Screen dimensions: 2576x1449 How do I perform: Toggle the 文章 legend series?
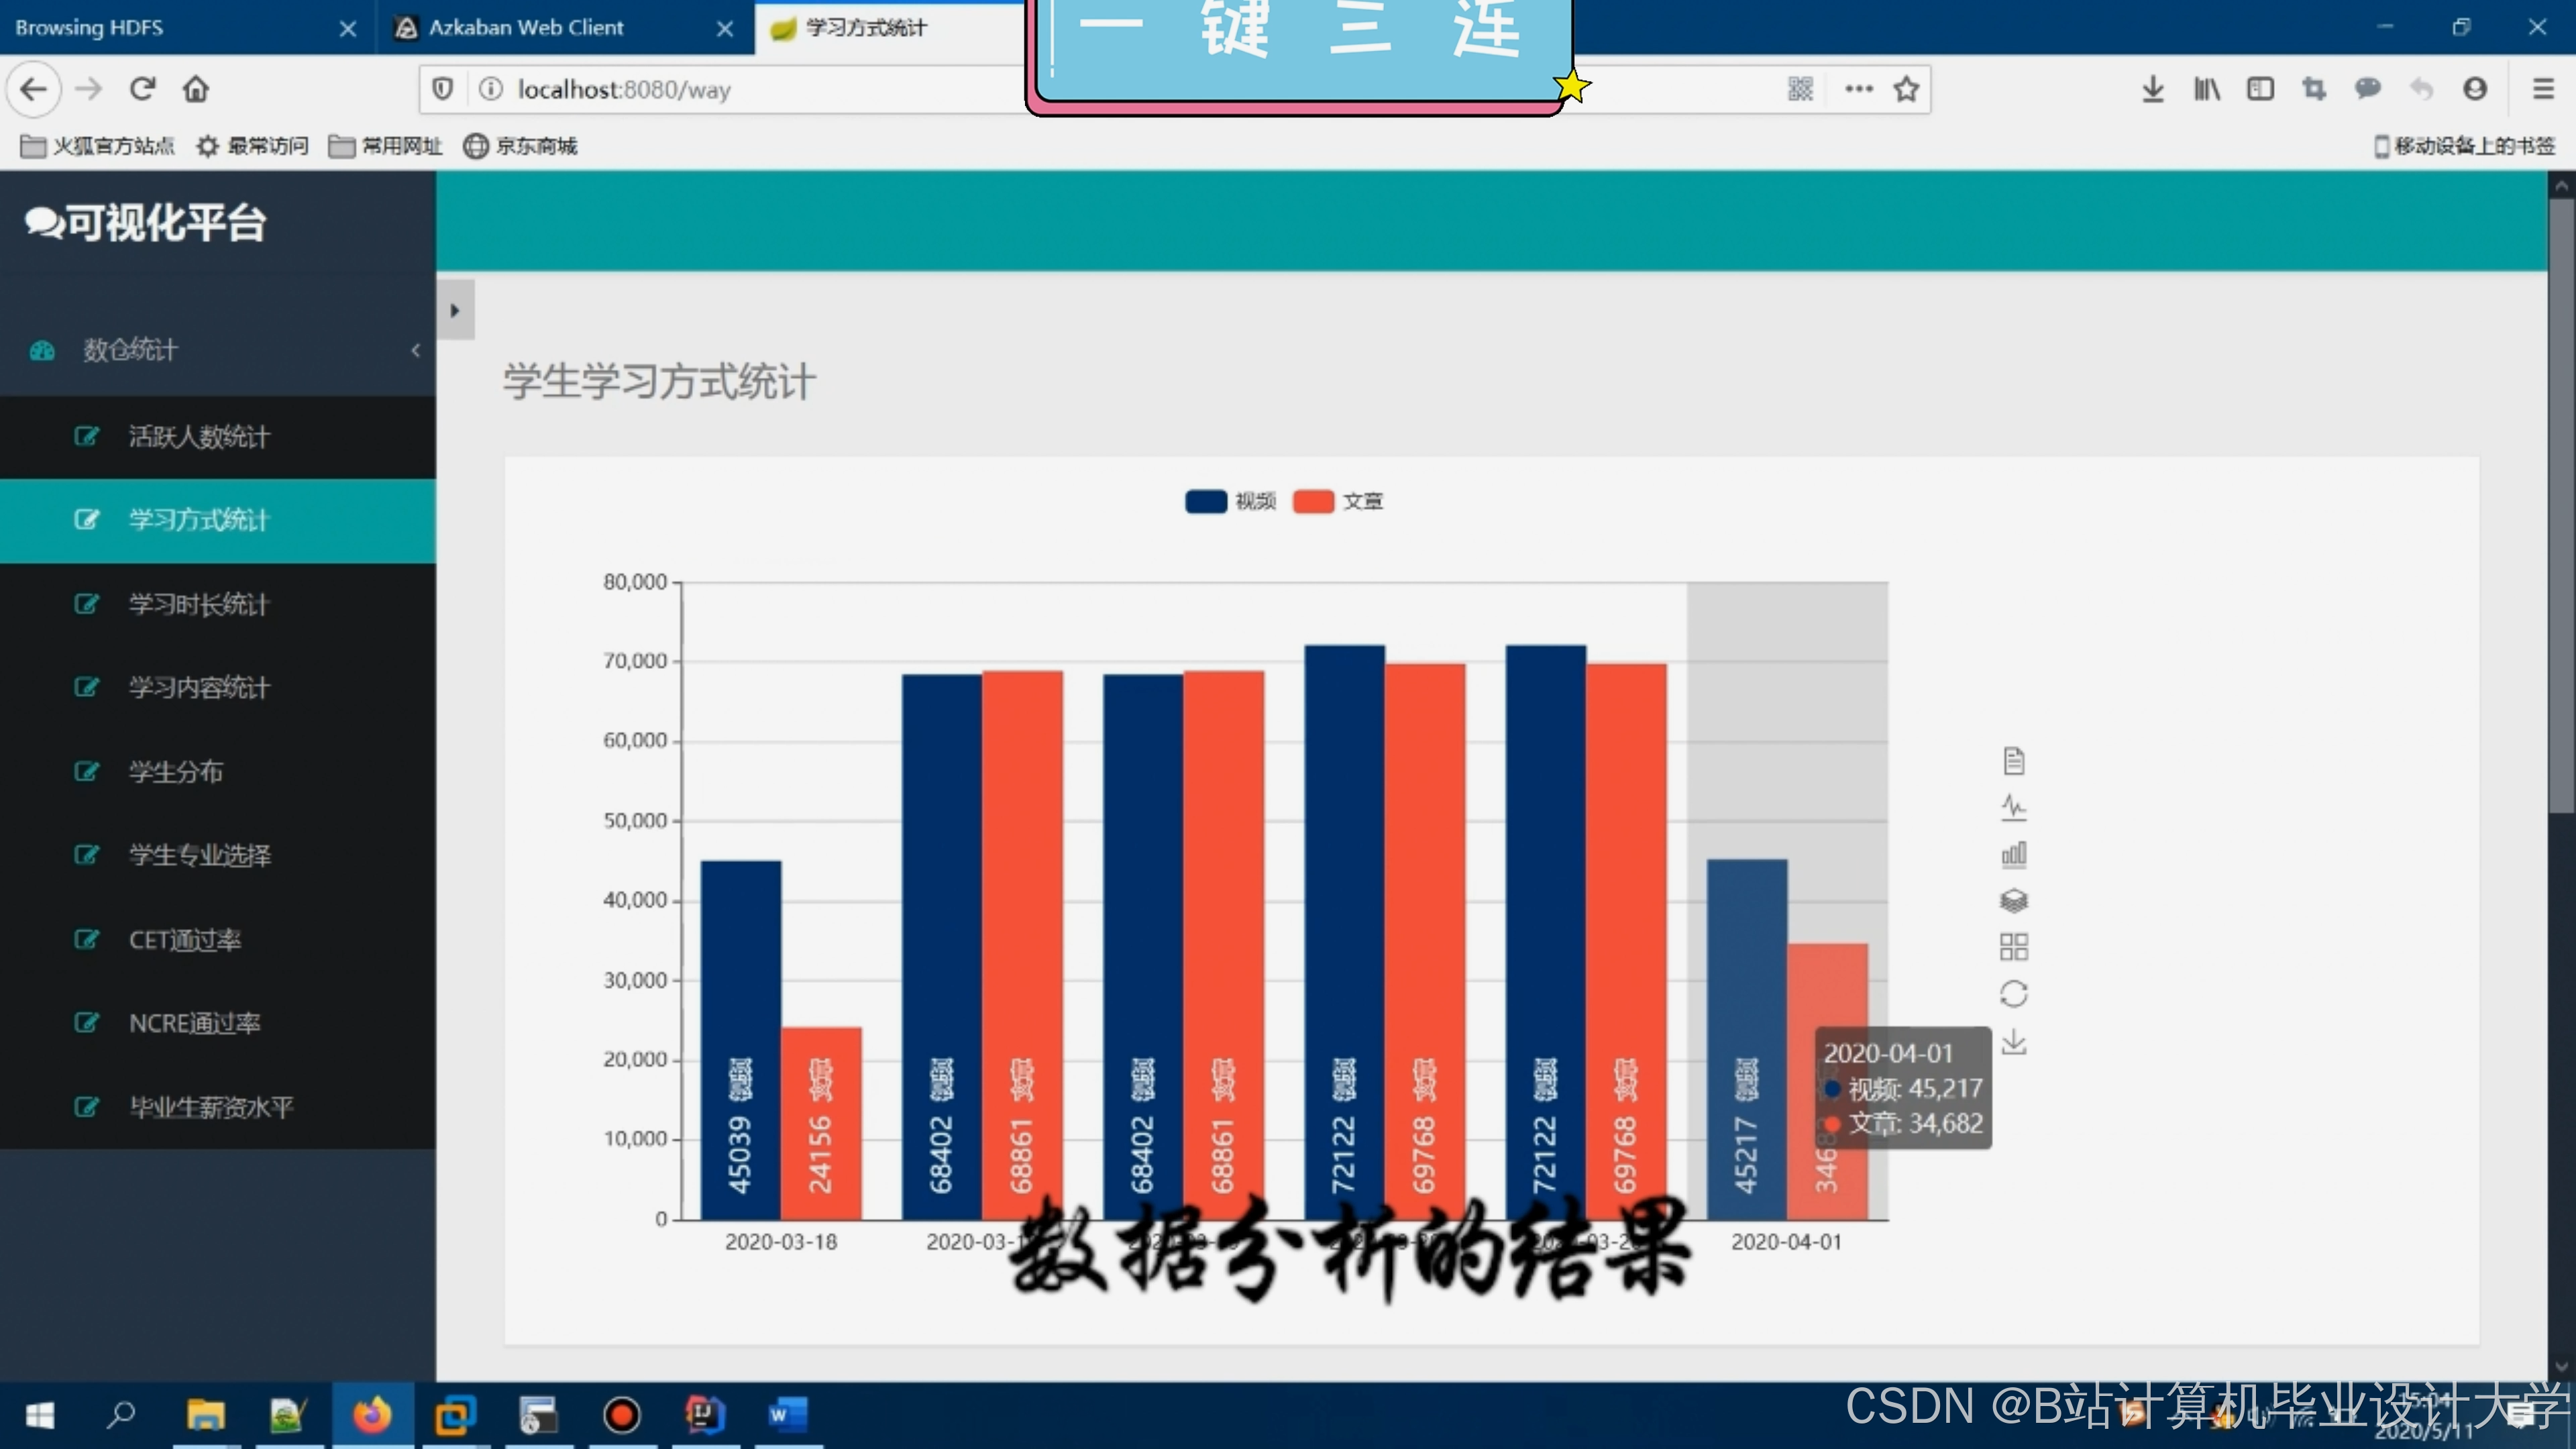click(x=1337, y=501)
